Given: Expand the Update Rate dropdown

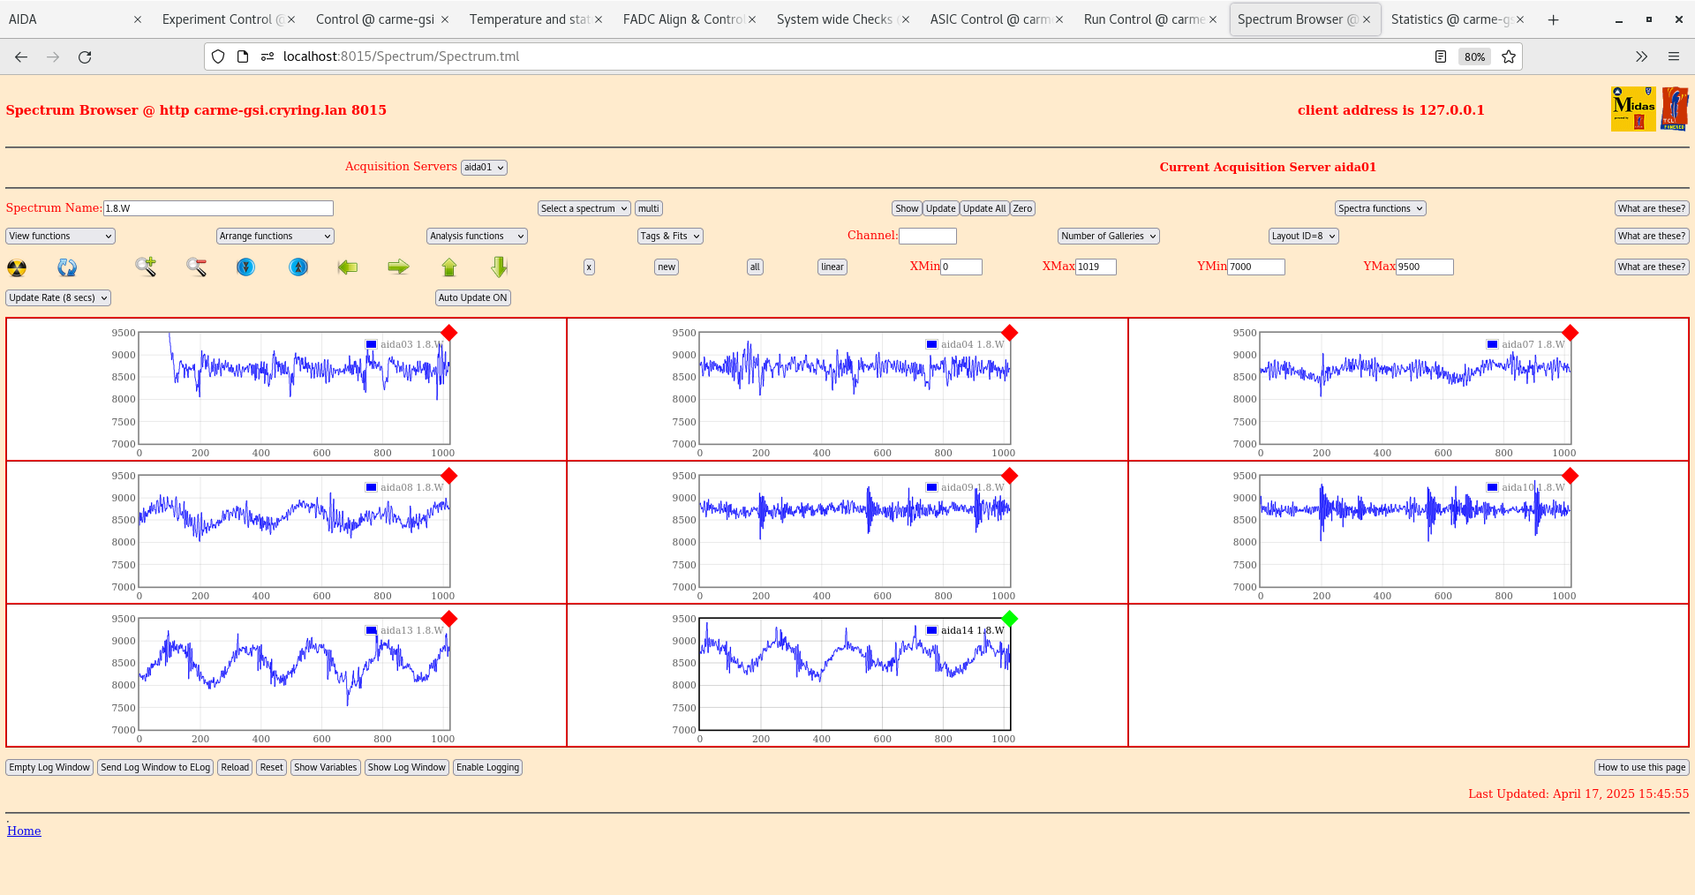Looking at the screenshot, I should click(58, 297).
